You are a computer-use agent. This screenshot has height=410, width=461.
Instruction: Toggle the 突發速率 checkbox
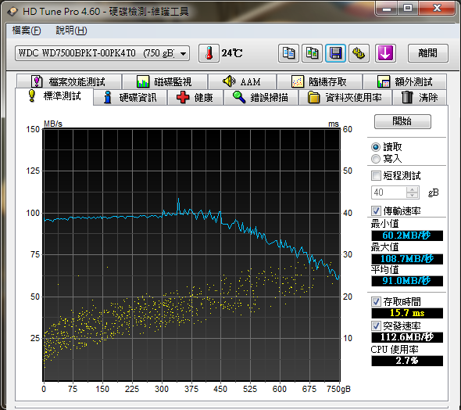[x=376, y=325]
